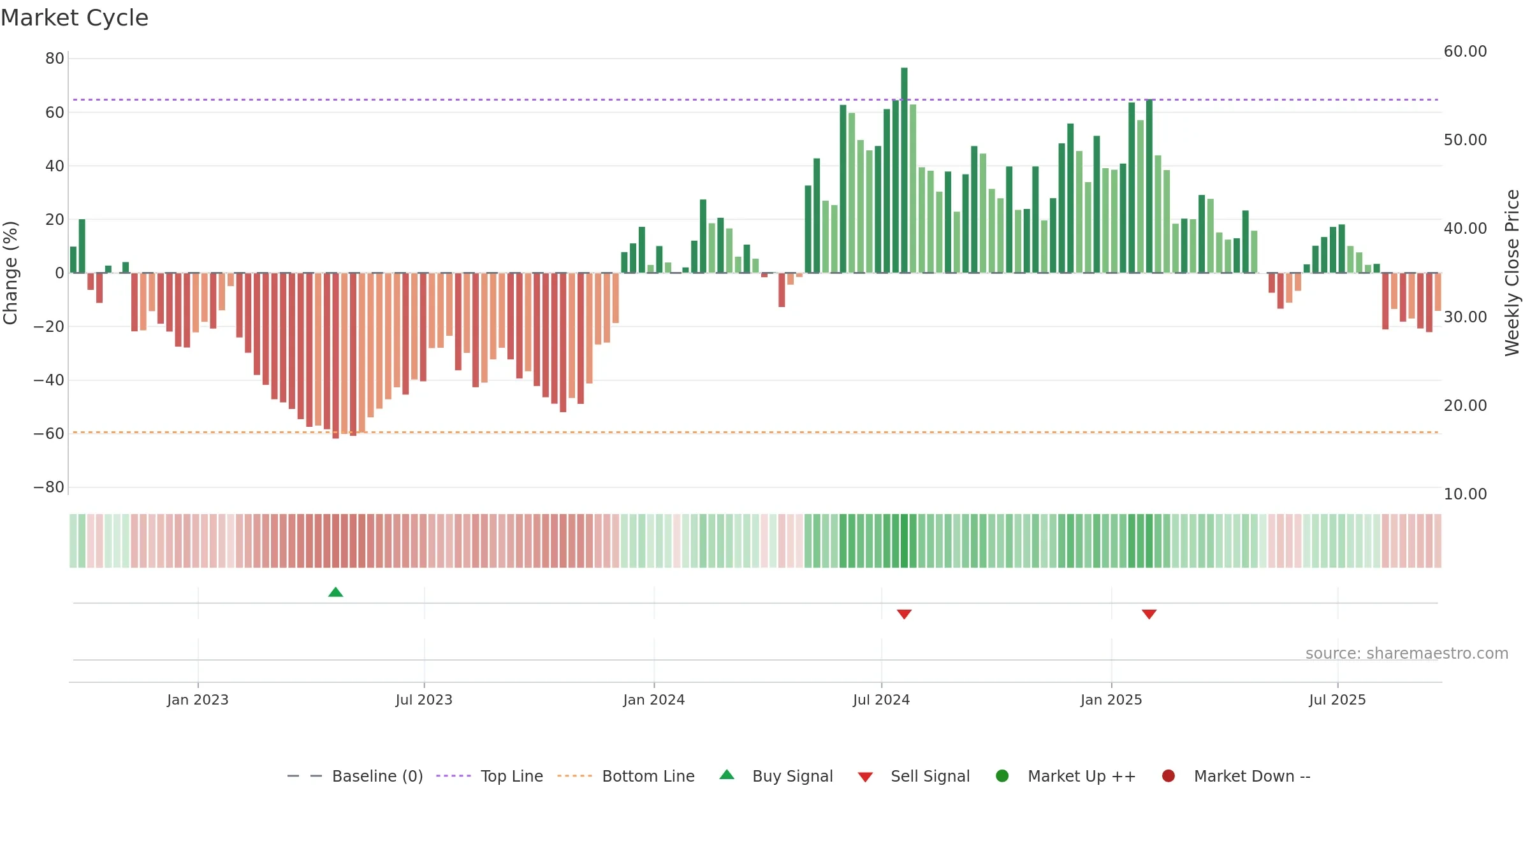Click the Sell Signal marker near Jul 2024
Screen dimensions: 1530x860
point(904,614)
